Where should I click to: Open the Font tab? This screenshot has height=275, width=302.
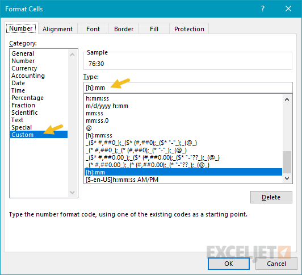[93, 29]
